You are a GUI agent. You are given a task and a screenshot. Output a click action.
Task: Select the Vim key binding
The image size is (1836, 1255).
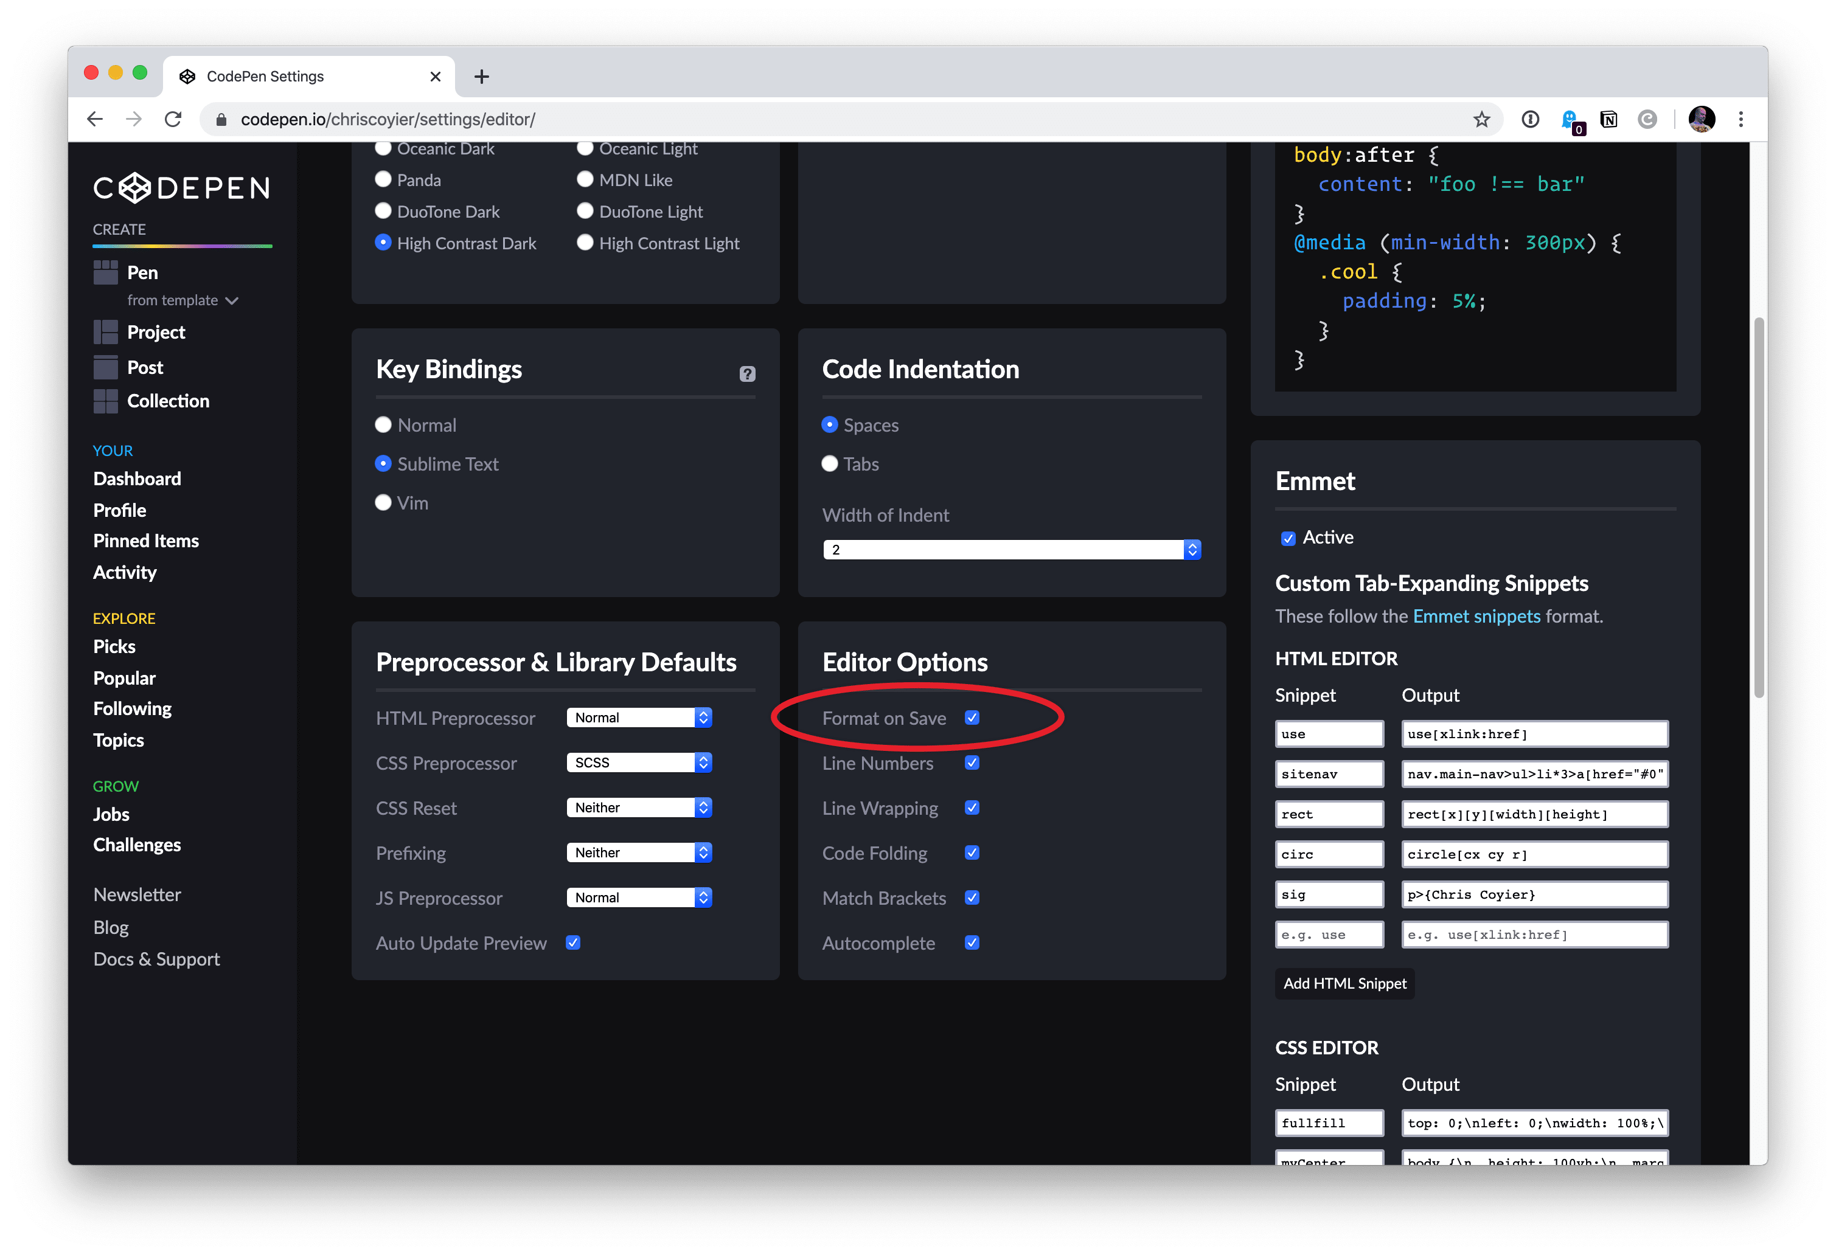coord(383,502)
